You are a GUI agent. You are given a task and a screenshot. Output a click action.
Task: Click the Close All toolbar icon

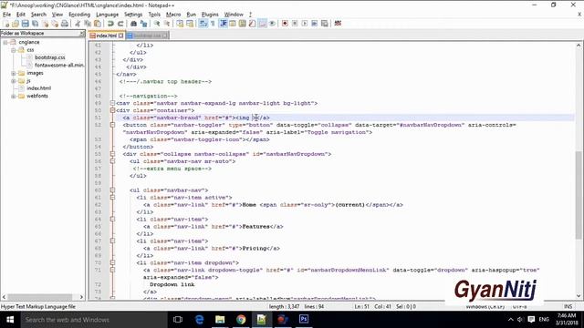click(55, 24)
